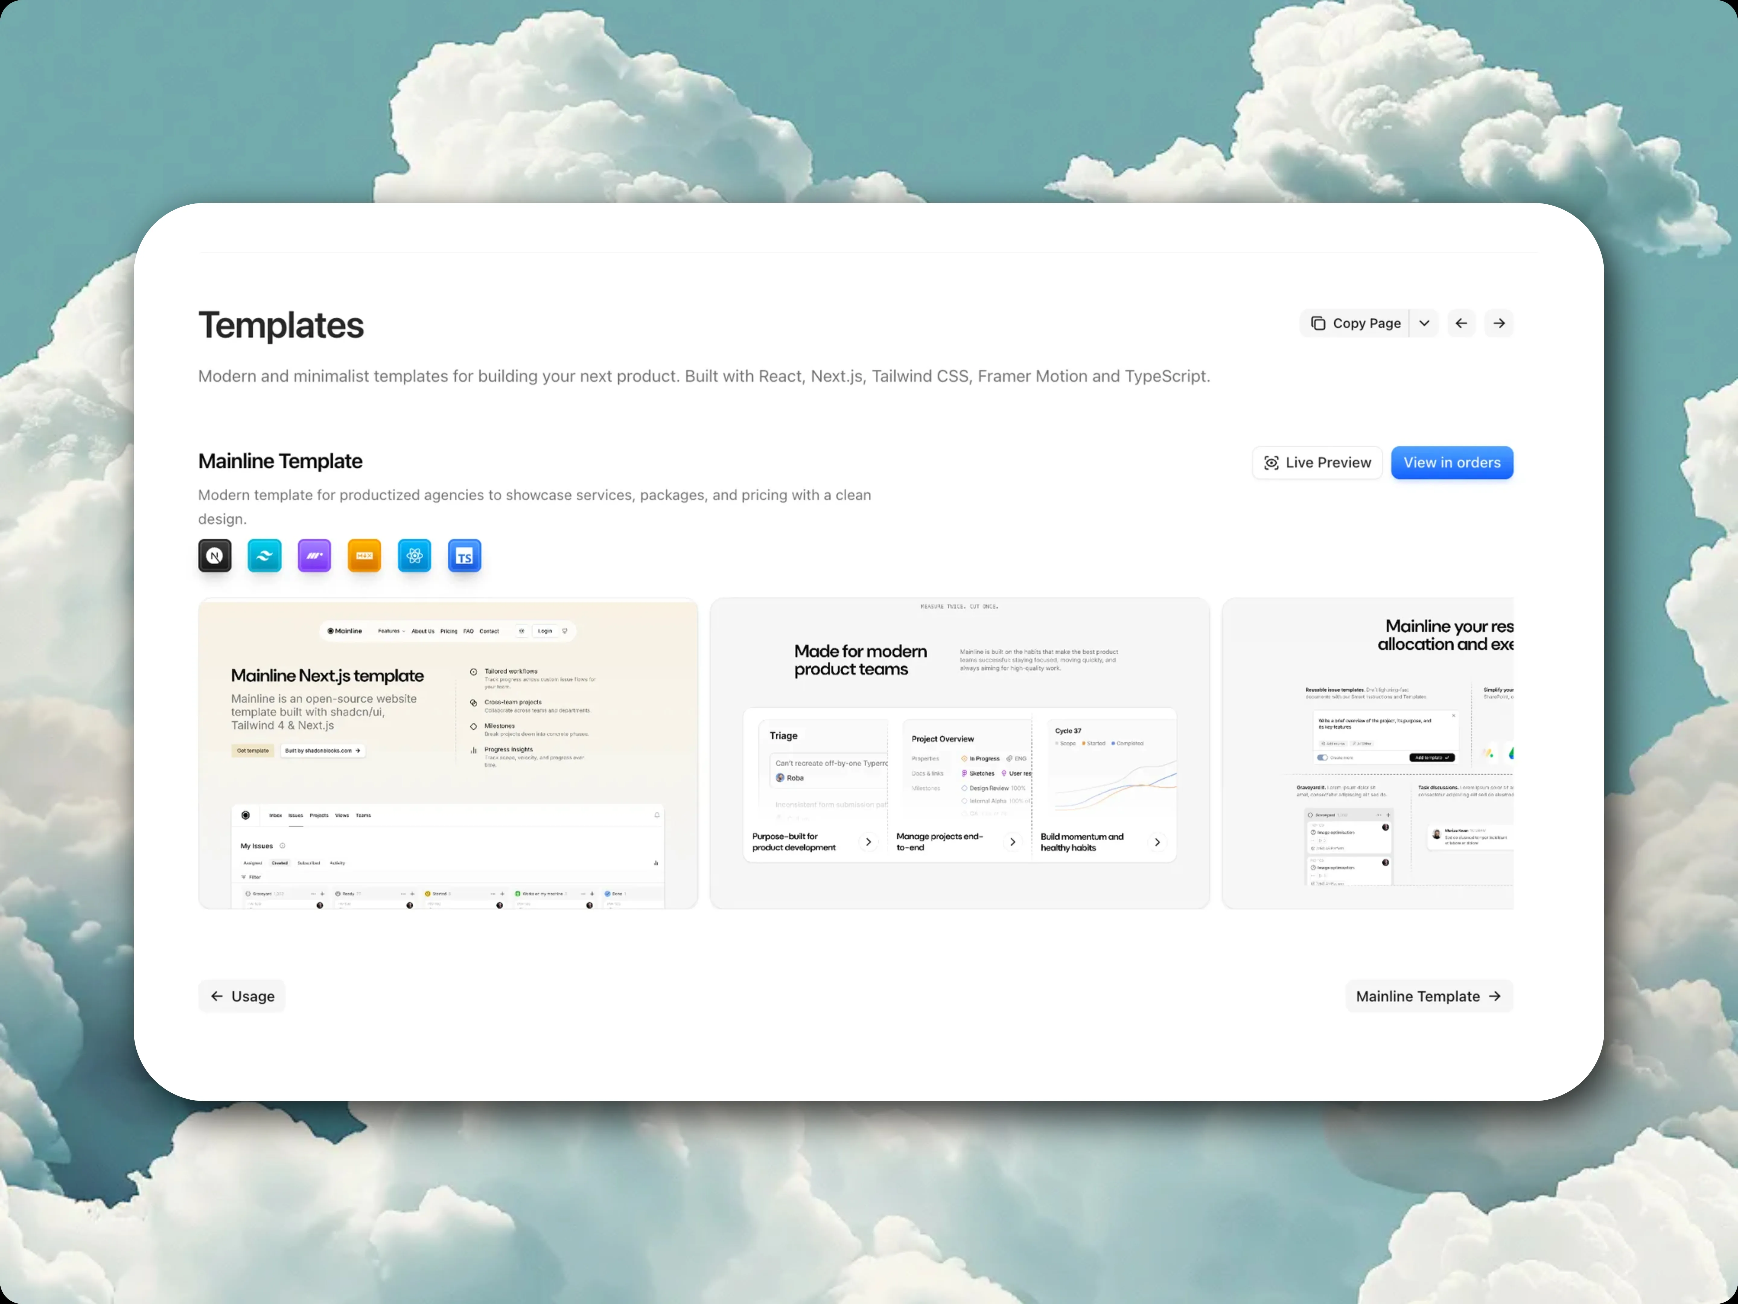Click Features menu in Mainline preview navbar
Screen dimensions: 1738x1304
click(391, 631)
